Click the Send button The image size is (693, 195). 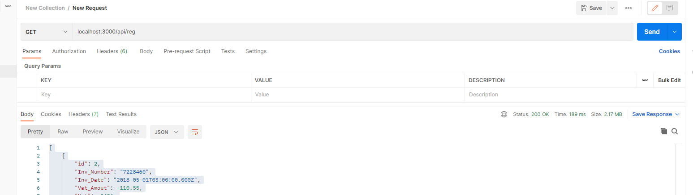[x=652, y=32]
